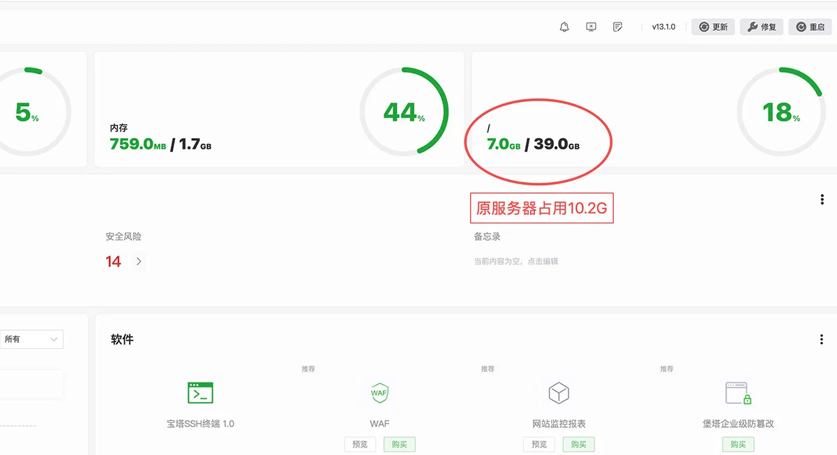Open the 宝塔SSH终端 terminal icon
Screen dimensions: 837x455
(200, 393)
